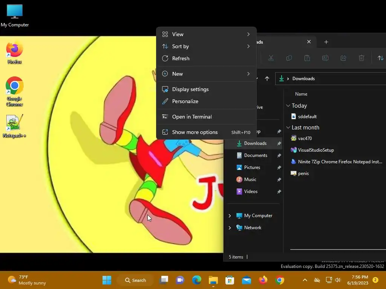Image resolution: width=386 pixels, height=289 pixels.
Task: Open the Mail app from the taskbar
Action: 247,280
